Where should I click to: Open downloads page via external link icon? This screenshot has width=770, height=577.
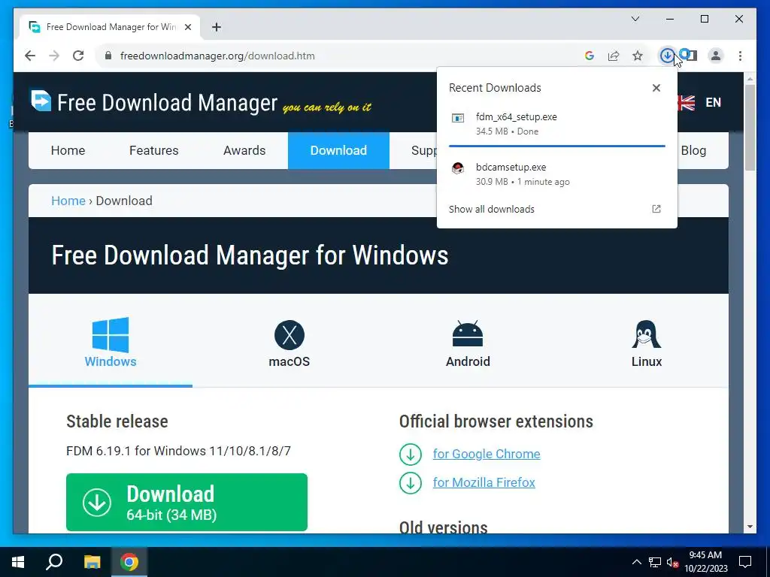[656, 209]
